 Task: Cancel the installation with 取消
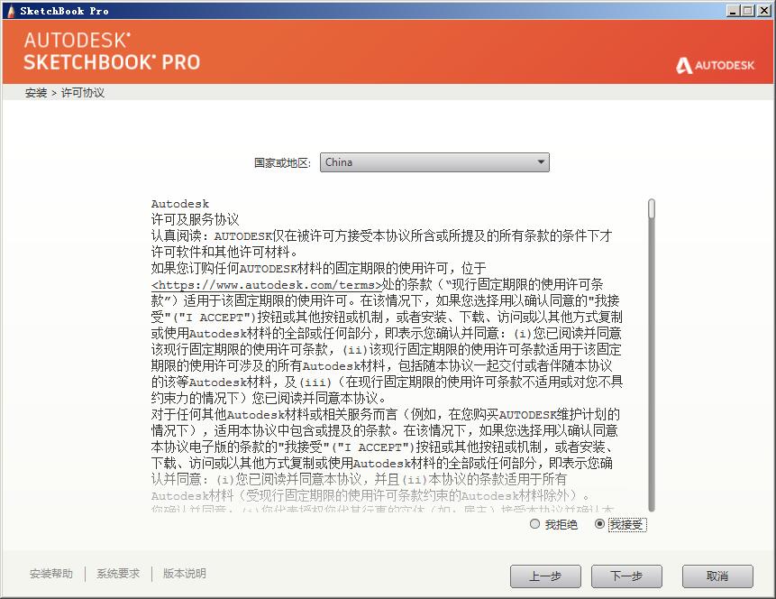[x=717, y=576]
